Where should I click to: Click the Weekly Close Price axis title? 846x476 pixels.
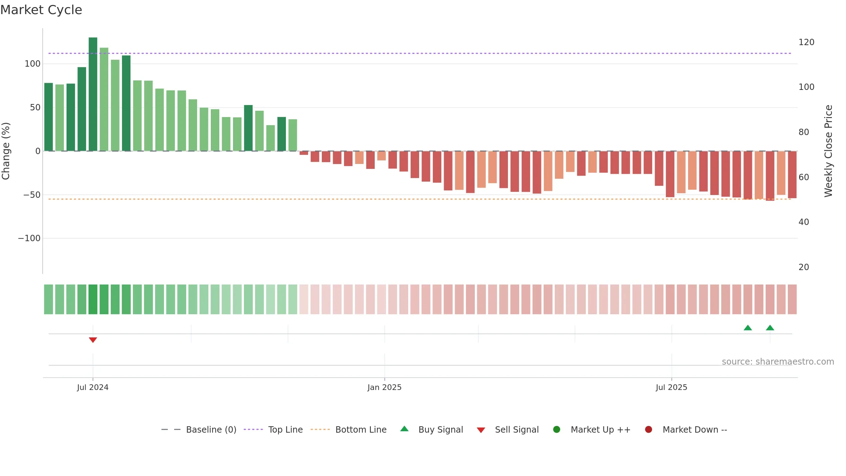(828, 151)
